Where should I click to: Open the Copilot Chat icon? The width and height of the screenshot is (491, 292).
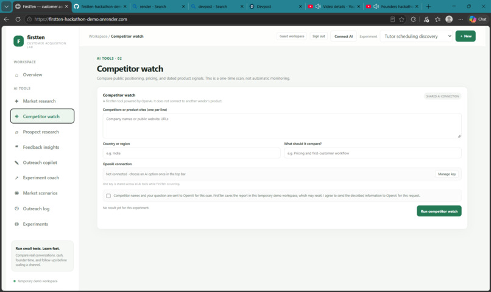[478, 19]
